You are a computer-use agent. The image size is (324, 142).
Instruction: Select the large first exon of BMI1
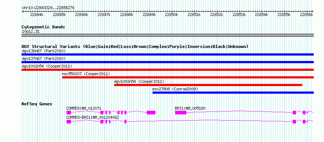[x=181, y=113]
